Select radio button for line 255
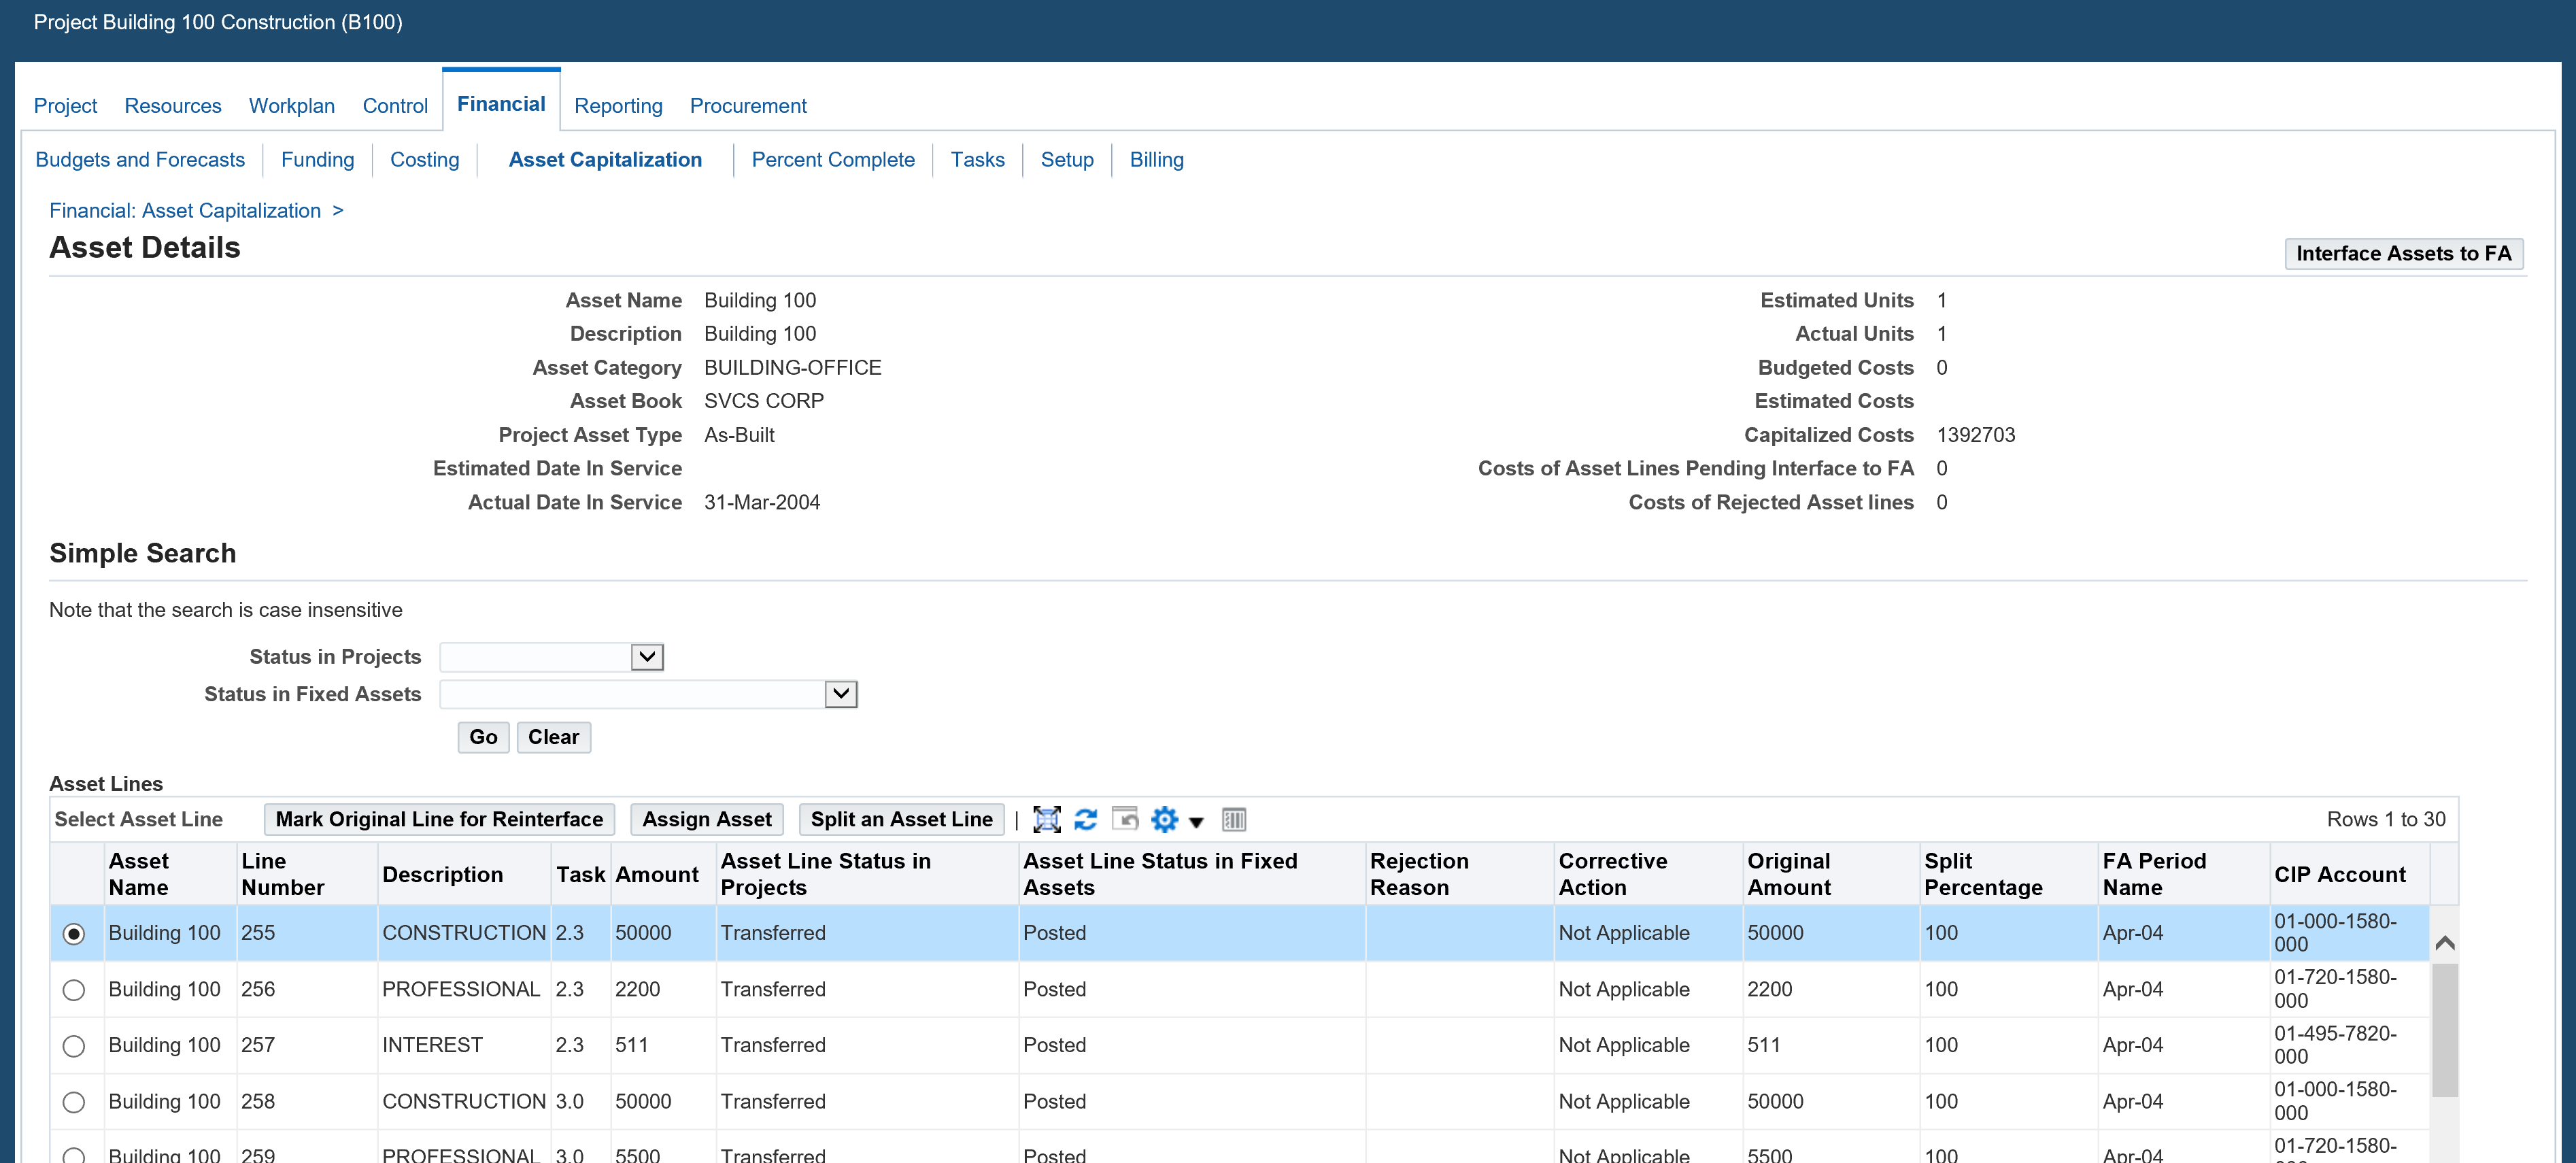 point(74,934)
